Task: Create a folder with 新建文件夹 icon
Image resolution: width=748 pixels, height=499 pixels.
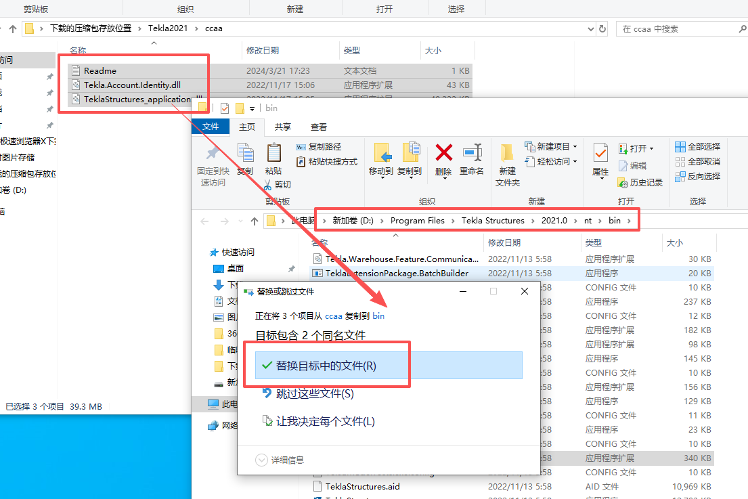Action: (507, 162)
